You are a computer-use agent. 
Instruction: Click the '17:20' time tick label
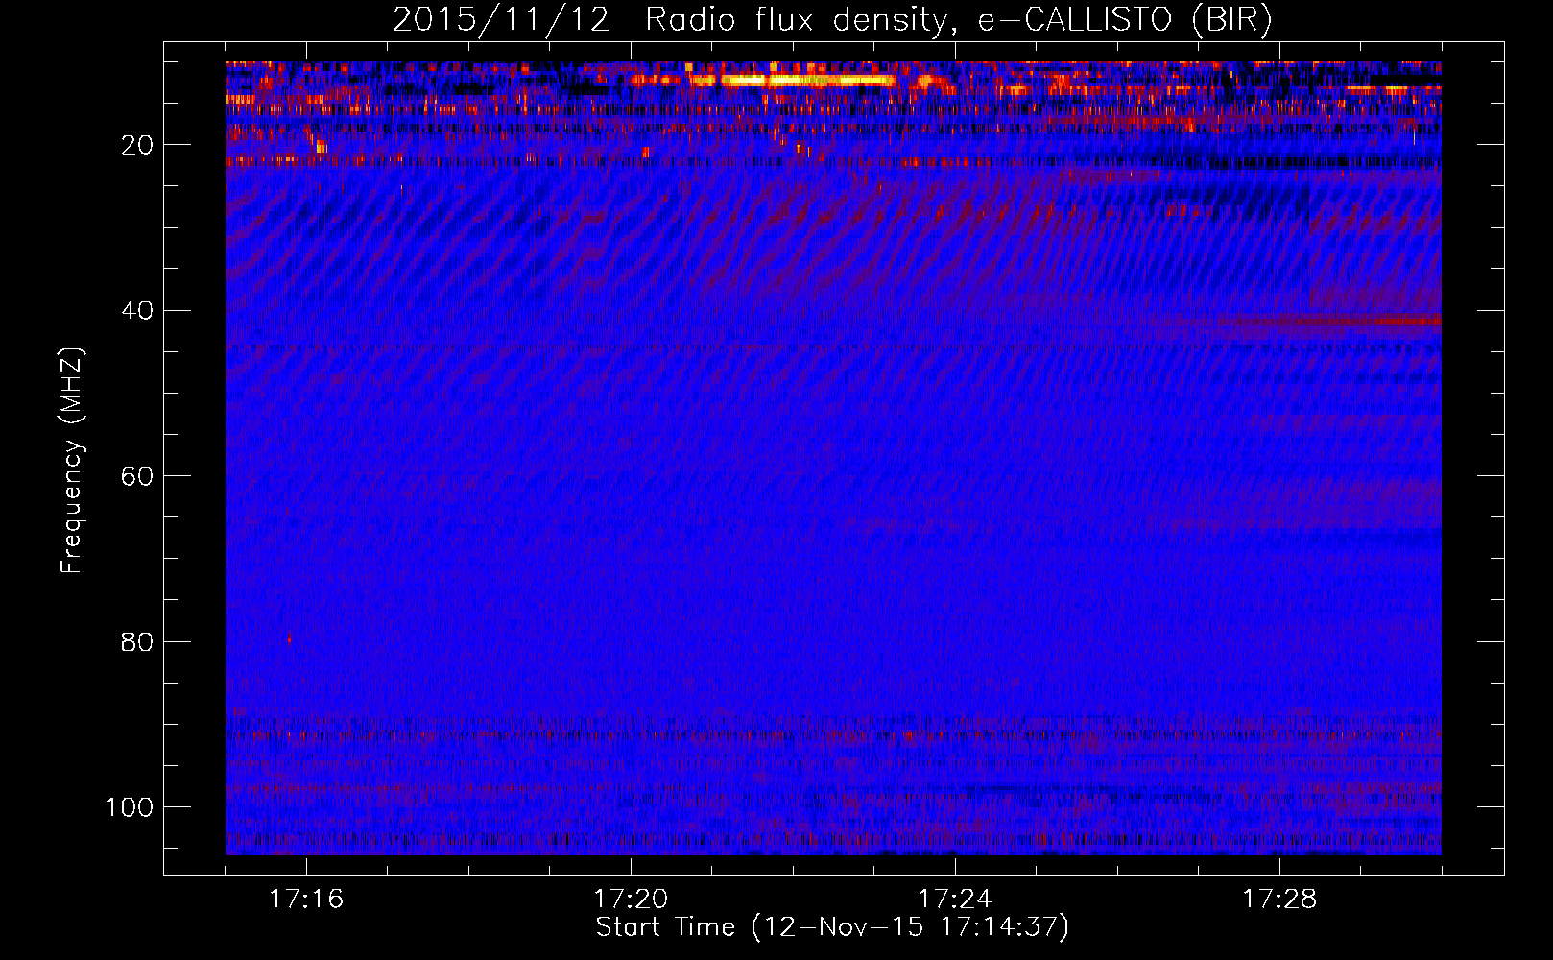coord(631,900)
